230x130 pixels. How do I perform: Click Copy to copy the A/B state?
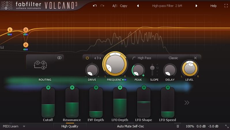(x=124, y=6)
